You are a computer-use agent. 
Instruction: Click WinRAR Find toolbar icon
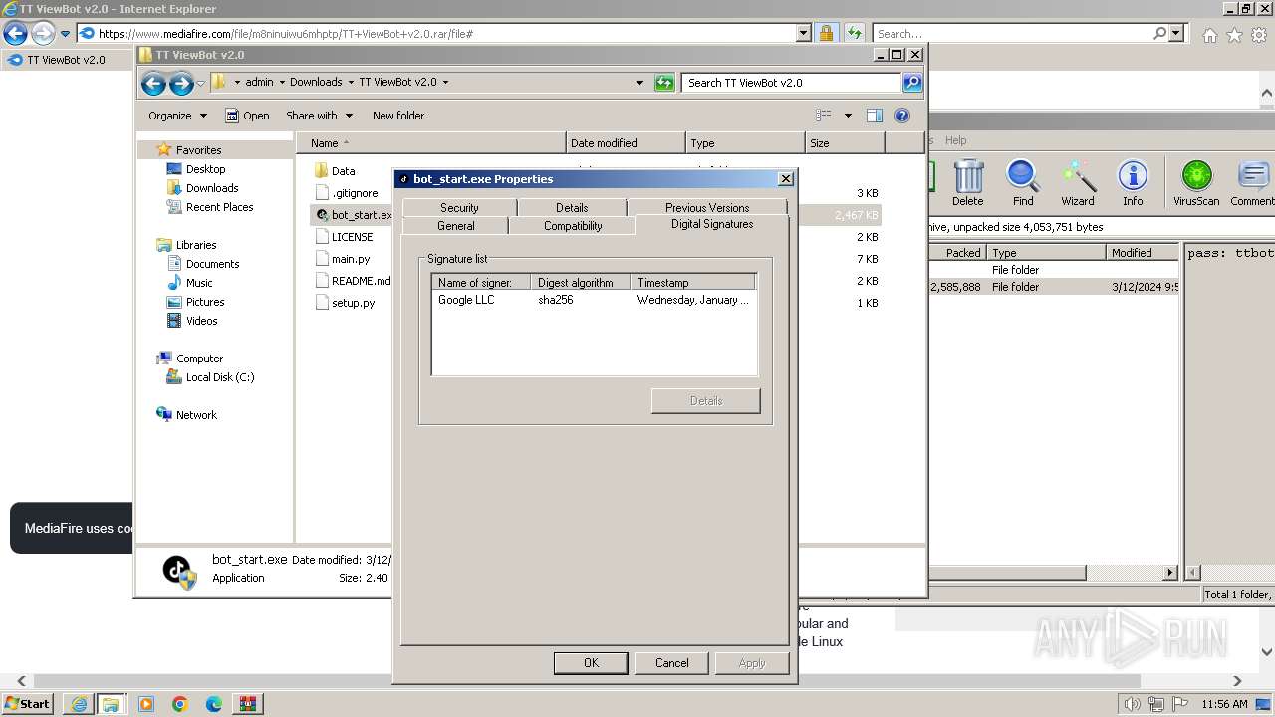(1023, 183)
